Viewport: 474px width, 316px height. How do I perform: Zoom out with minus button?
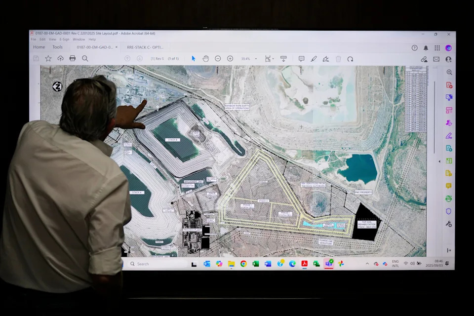tap(218, 59)
